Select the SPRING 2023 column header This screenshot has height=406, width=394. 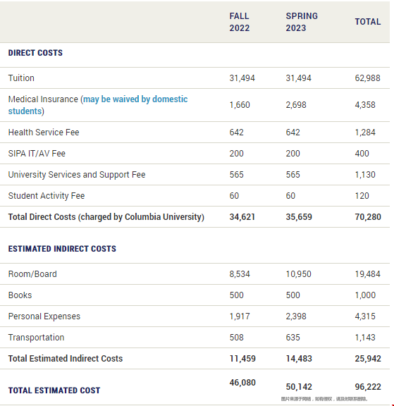(x=302, y=22)
